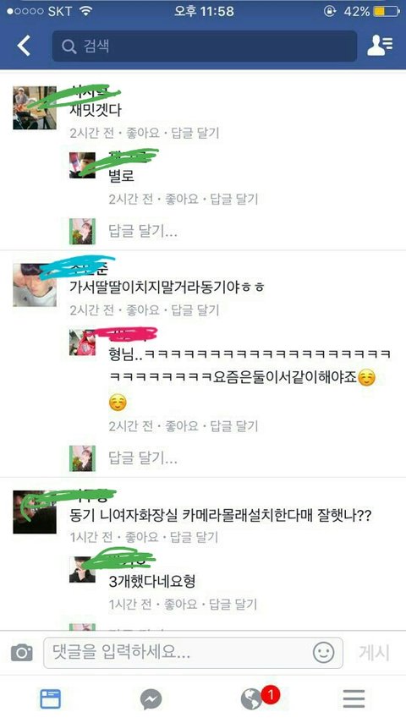406x723 pixels.
Task: Open the Messenger tab icon
Action: [151, 699]
